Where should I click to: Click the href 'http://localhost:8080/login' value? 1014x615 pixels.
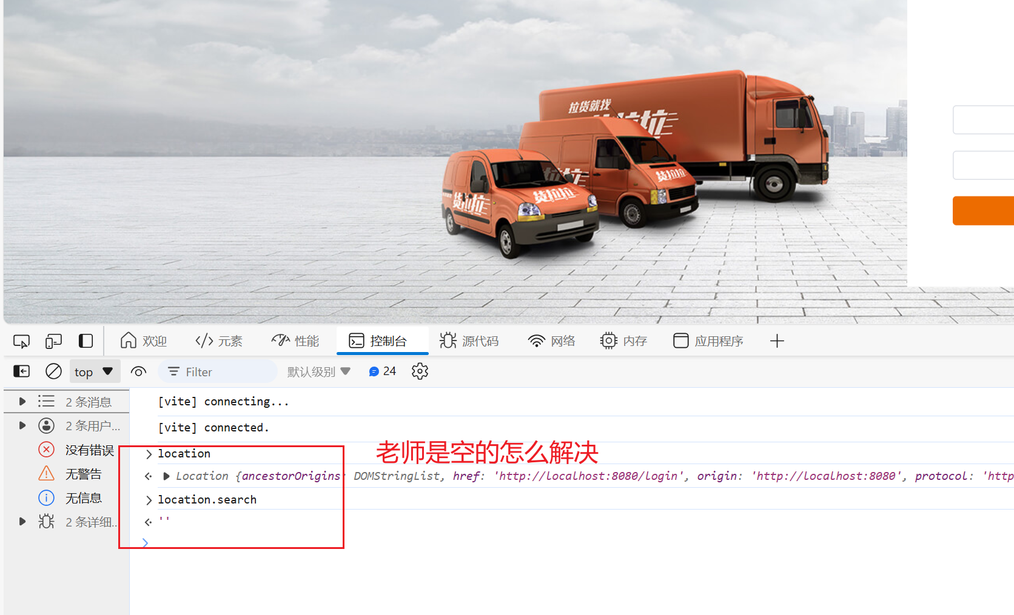tap(588, 476)
